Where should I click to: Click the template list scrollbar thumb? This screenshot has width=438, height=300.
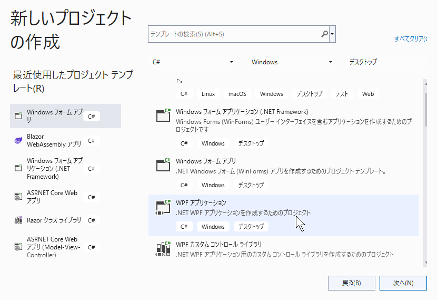[x=425, y=110]
